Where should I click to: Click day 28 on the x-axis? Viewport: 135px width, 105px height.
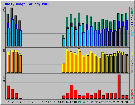(115, 102)
